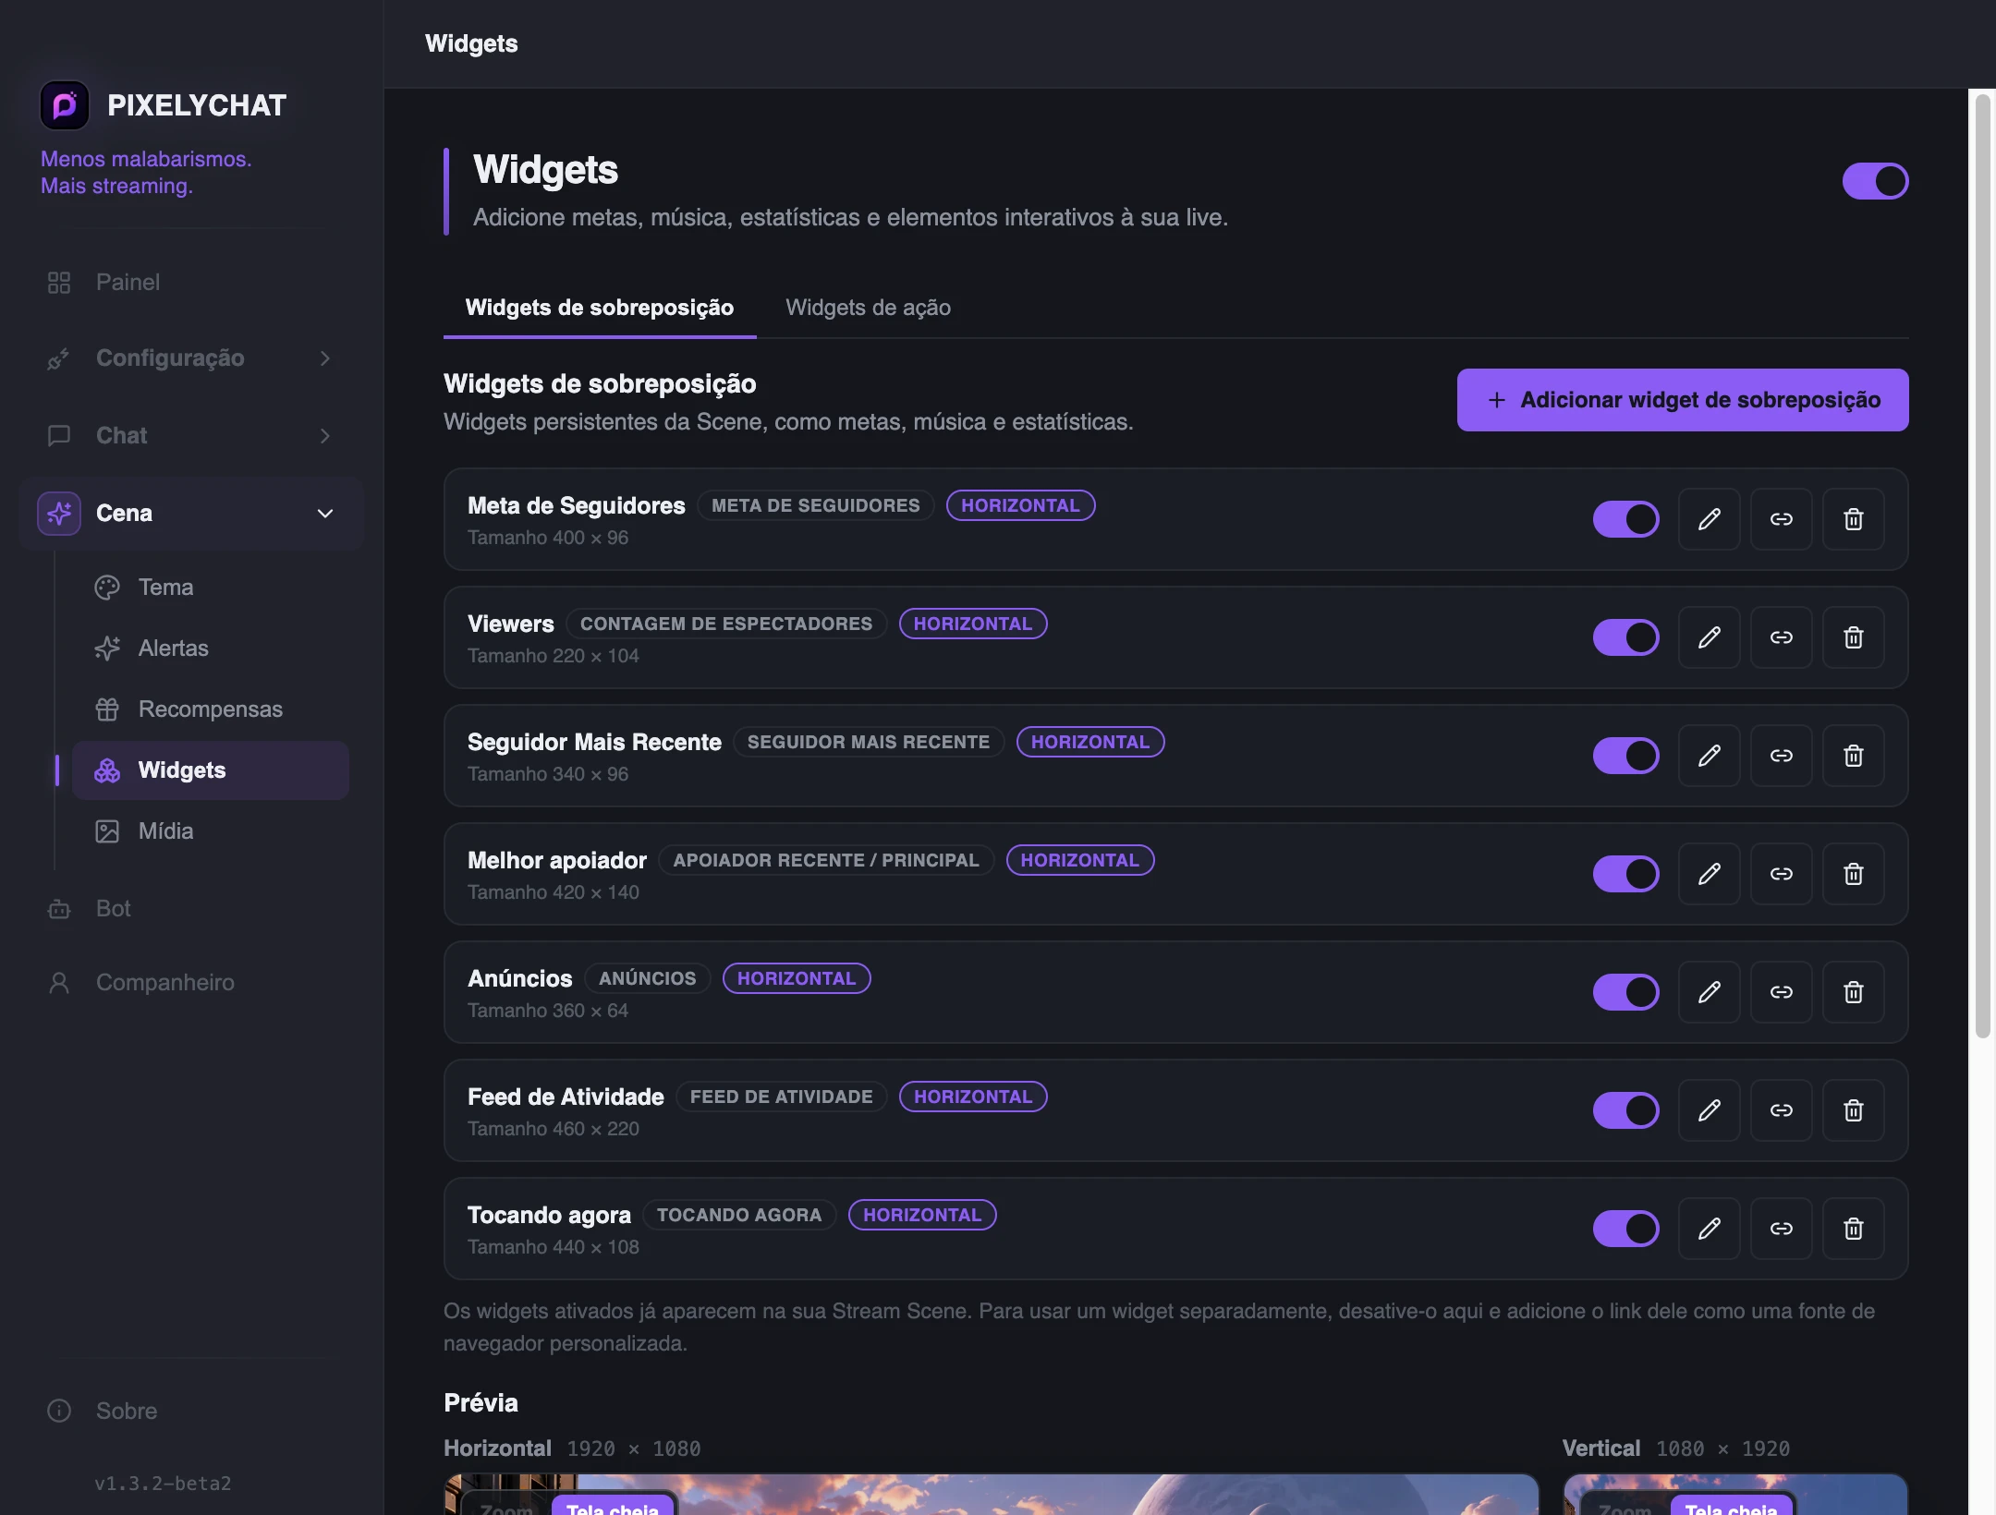The width and height of the screenshot is (1996, 1515).
Task: Edit the Melhor apoiador widget
Action: tap(1709, 874)
